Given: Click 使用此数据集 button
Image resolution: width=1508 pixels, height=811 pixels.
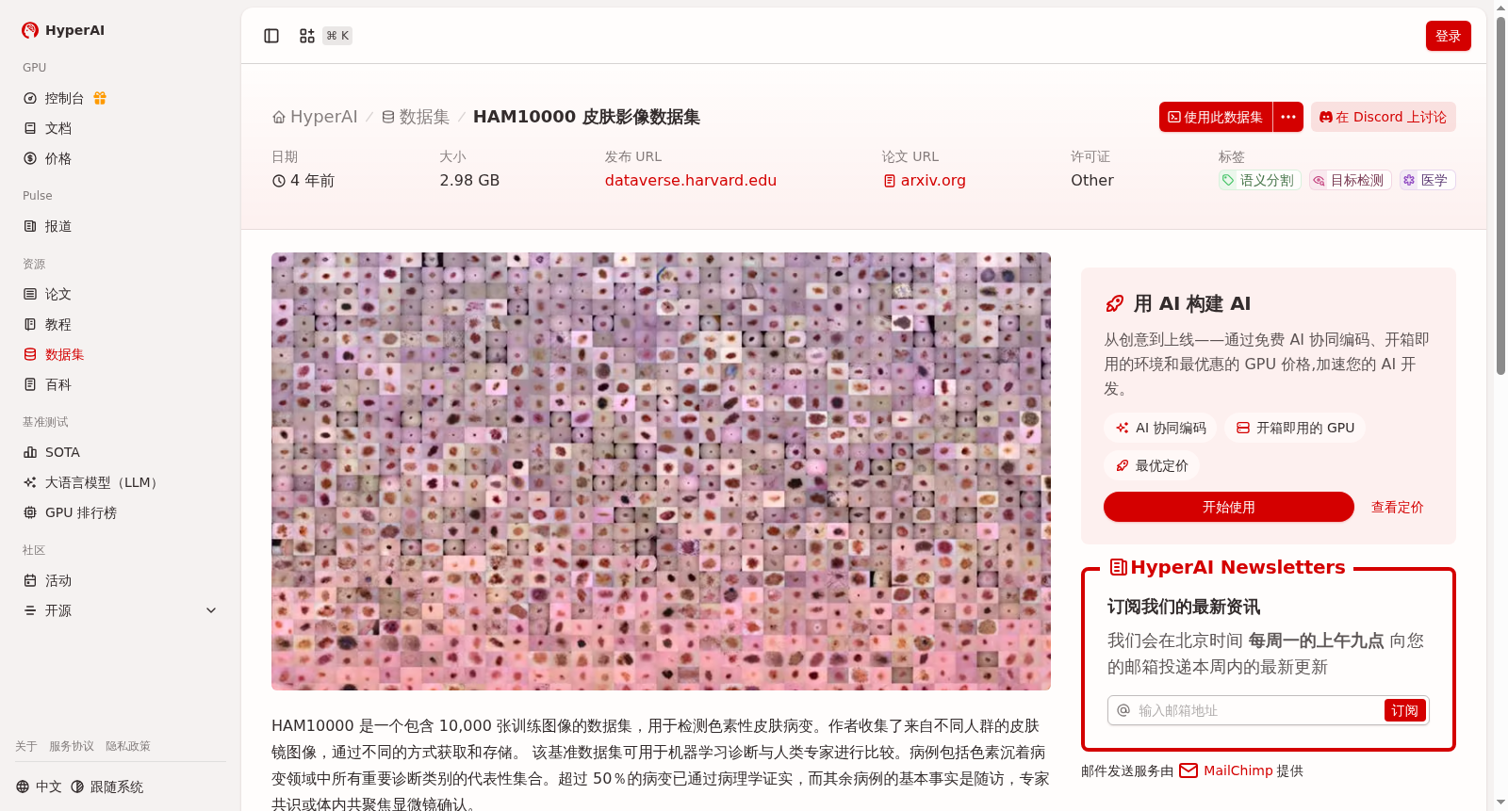Looking at the screenshot, I should click(1216, 117).
